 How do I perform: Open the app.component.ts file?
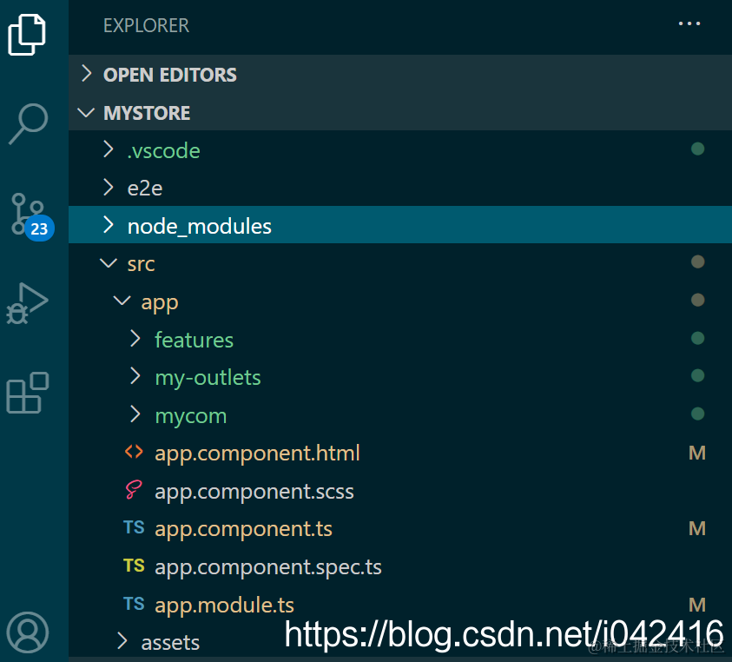tap(244, 529)
